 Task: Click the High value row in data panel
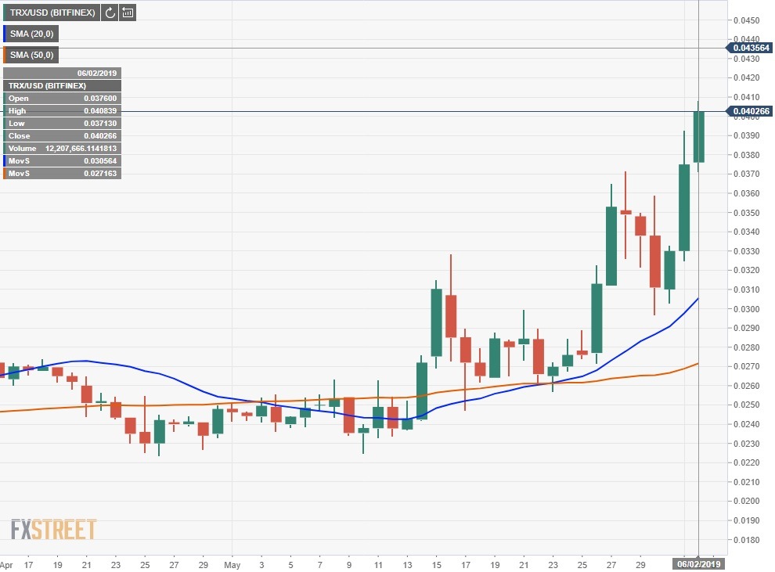[x=63, y=111]
